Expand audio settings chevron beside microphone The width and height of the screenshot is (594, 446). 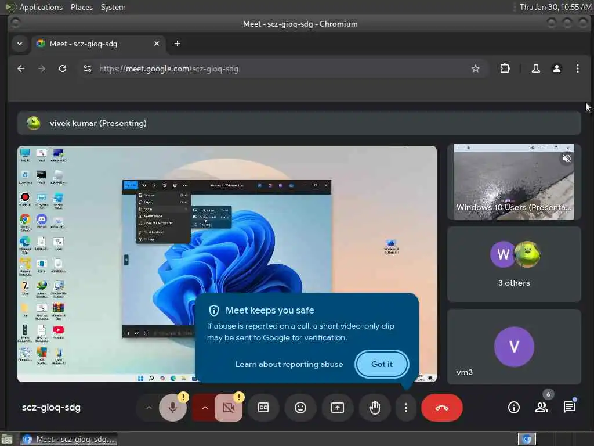[149, 408]
